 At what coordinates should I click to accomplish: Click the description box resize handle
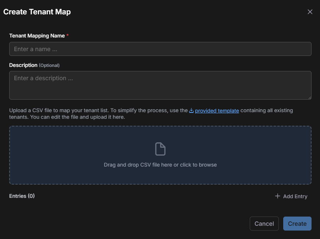pos(309,97)
